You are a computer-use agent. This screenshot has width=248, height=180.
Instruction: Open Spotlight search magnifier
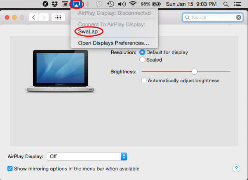(x=226, y=4)
